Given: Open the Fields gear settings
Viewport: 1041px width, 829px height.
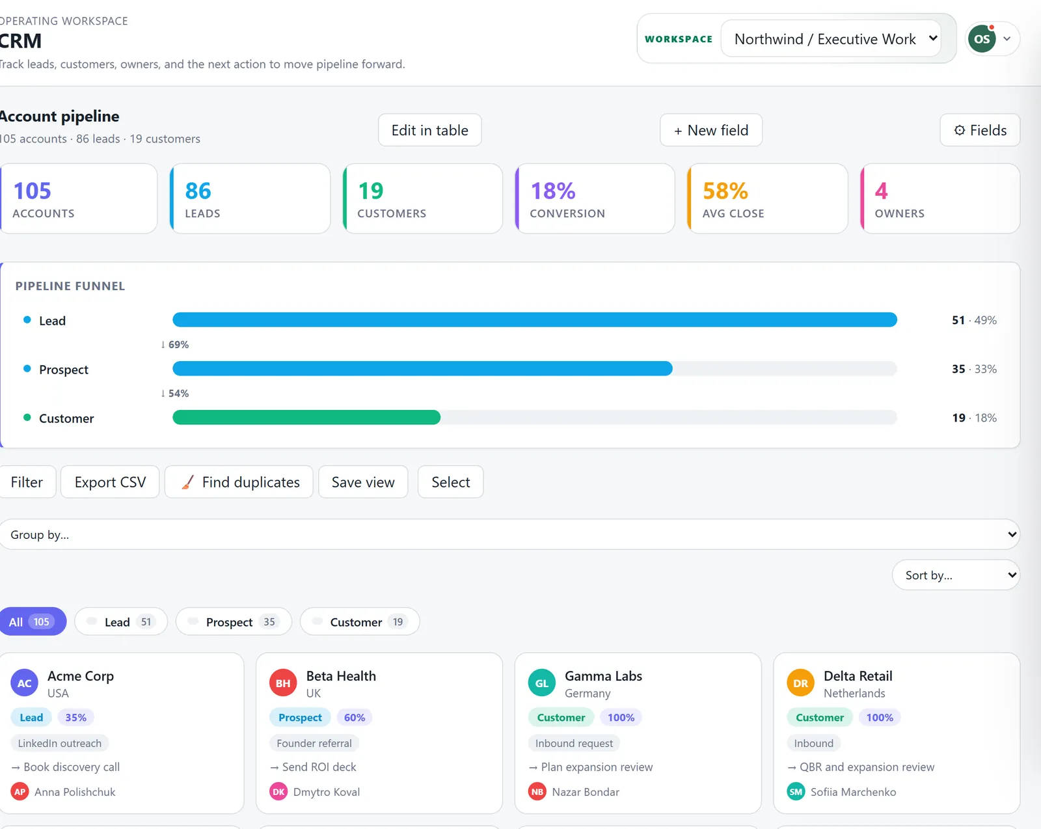Looking at the screenshot, I should click(x=980, y=130).
